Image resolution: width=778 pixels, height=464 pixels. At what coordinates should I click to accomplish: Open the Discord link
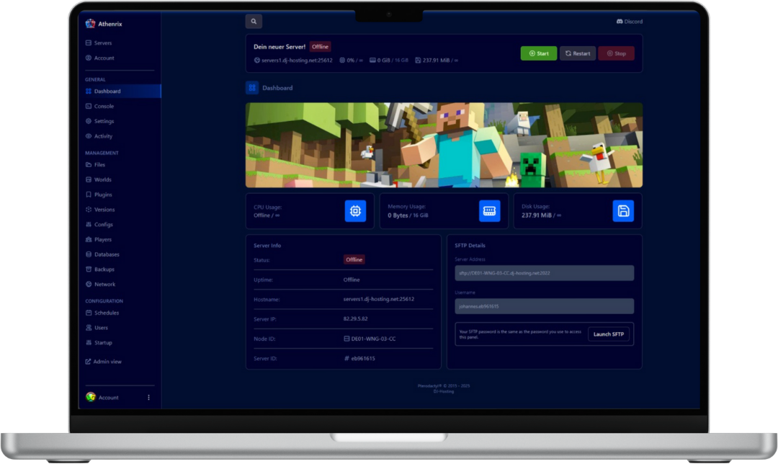click(629, 22)
